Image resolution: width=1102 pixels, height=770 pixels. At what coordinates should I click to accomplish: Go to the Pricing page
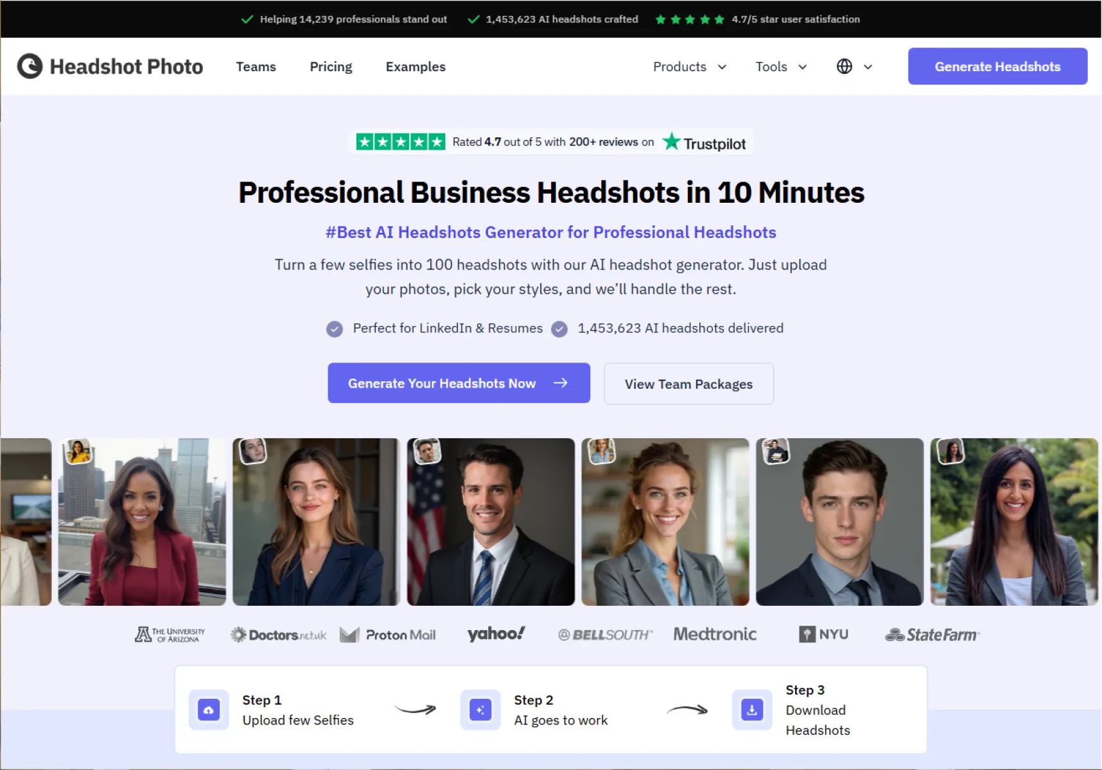coord(331,67)
